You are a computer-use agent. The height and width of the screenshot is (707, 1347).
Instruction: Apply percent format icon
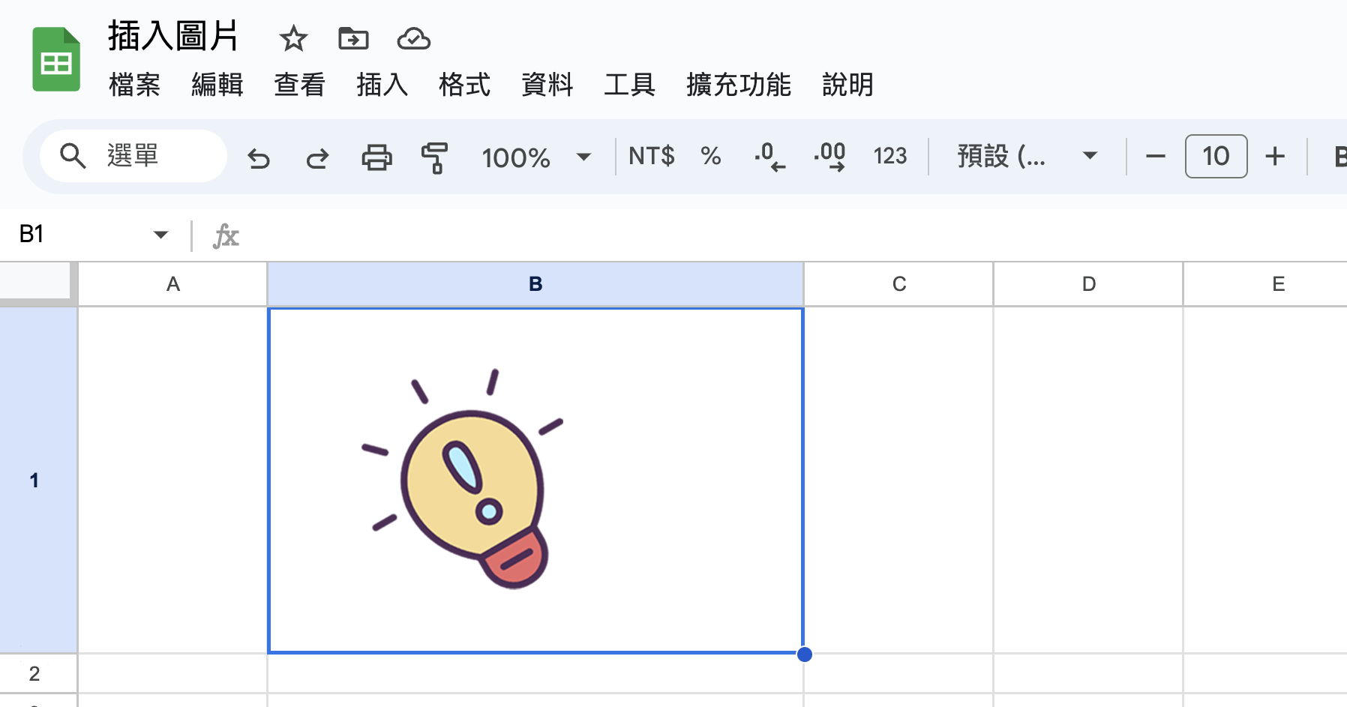point(709,157)
